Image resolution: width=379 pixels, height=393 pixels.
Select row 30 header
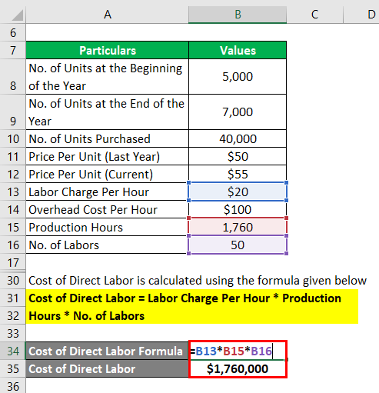(13, 280)
